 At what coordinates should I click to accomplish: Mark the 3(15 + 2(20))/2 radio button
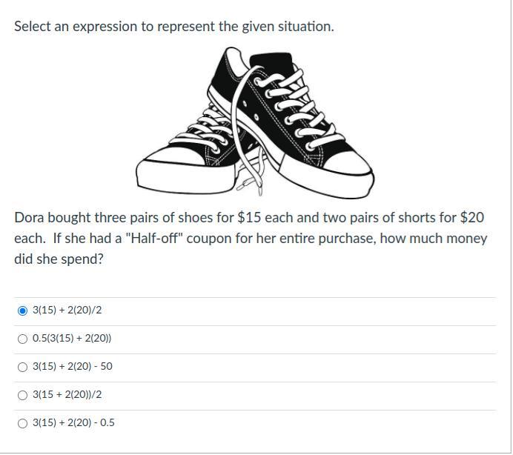[x=23, y=395]
